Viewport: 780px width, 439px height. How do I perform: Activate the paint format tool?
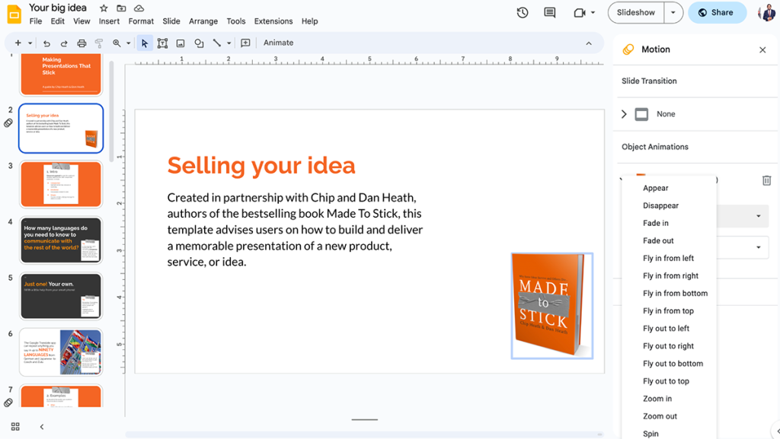(99, 43)
